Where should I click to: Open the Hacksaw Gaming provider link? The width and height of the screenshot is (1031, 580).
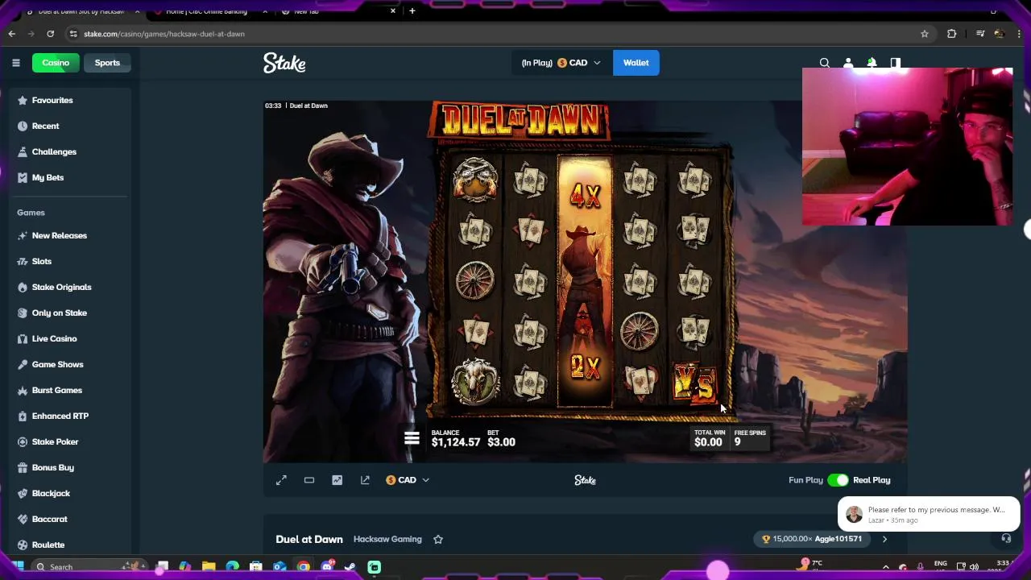coord(387,539)
